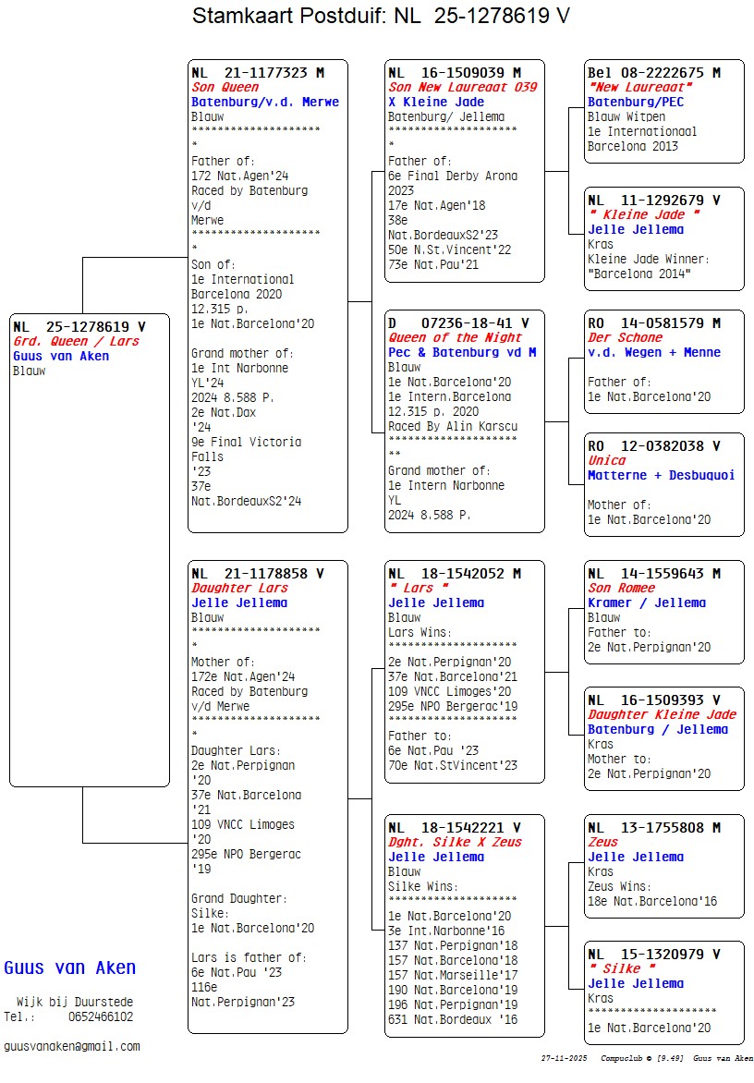Viewport: 754px width, 1083px height.
Task: Click the large "Guus van Aken" owner heading
Action: click(x=70, y=968)
